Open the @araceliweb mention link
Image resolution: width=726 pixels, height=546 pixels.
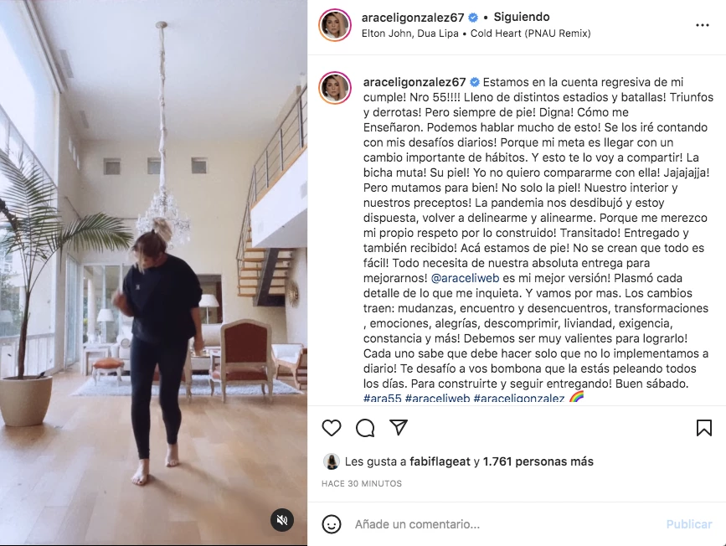coord(465,278)
